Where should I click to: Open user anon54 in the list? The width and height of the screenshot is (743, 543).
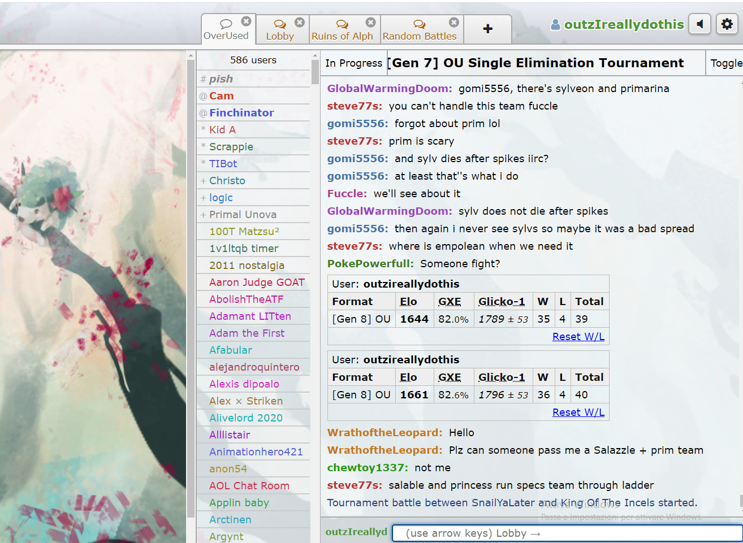(x=253, y=468)
